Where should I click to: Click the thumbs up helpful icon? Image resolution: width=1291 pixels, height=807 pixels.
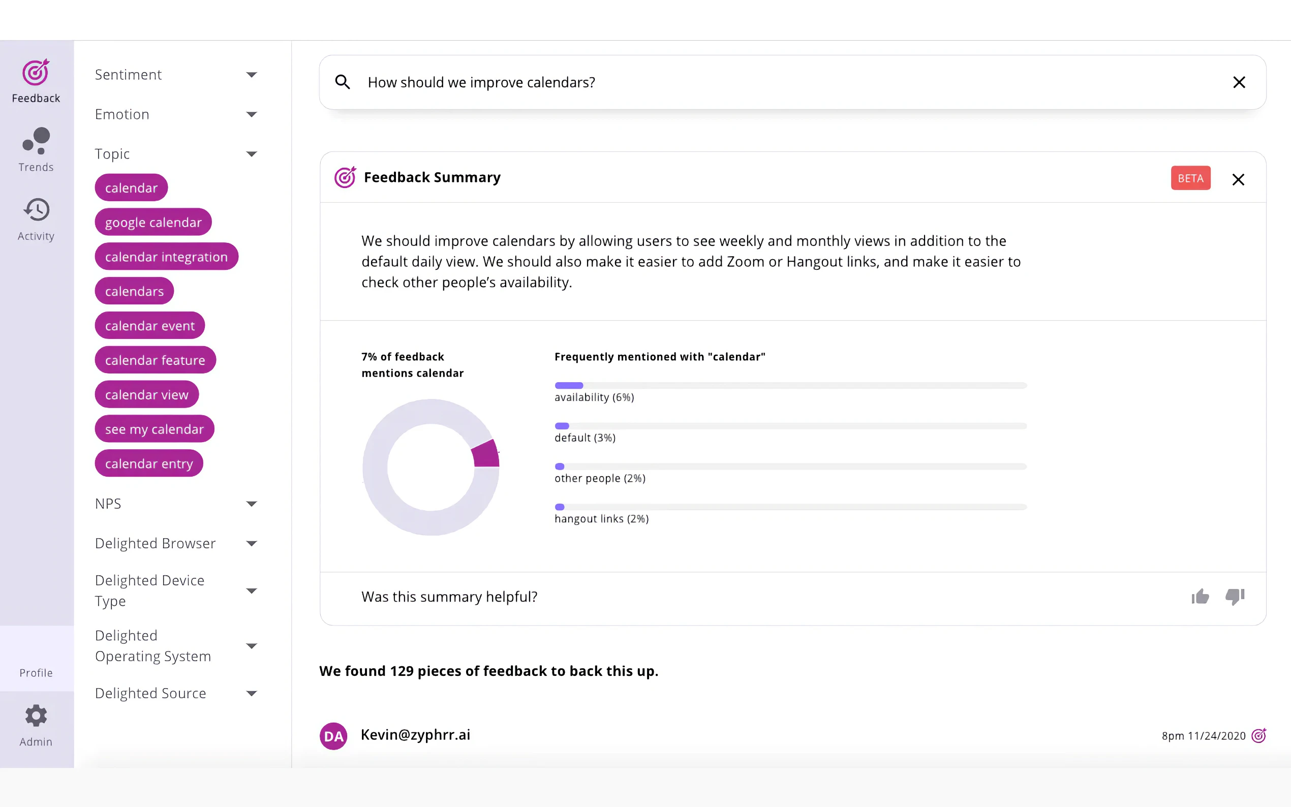tap(1200, 596)
